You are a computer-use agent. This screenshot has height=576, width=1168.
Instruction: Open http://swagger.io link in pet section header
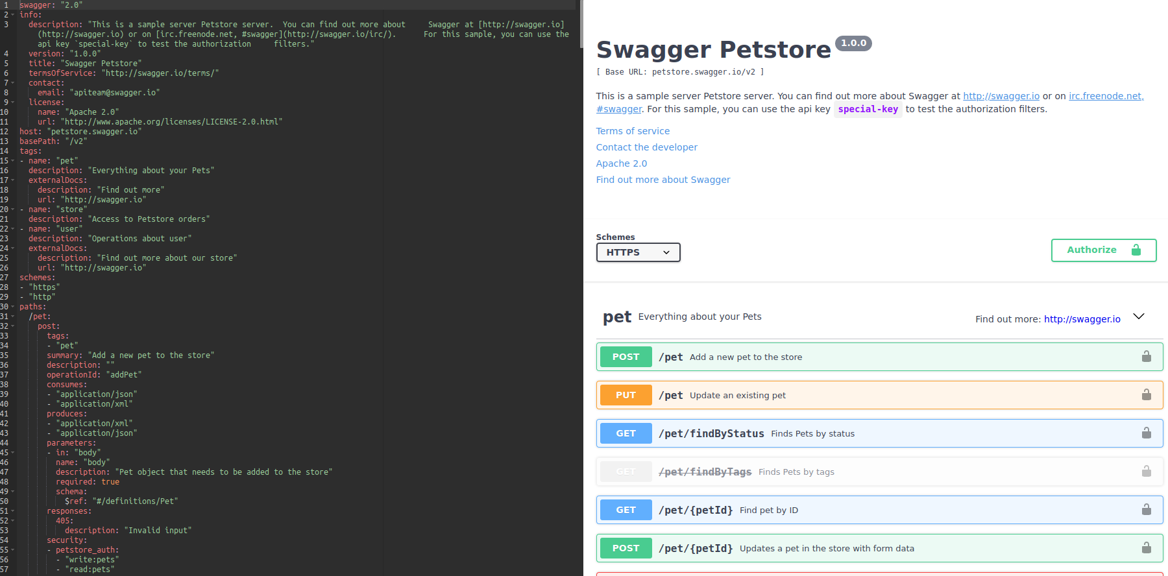click(x=1082, y=319)
